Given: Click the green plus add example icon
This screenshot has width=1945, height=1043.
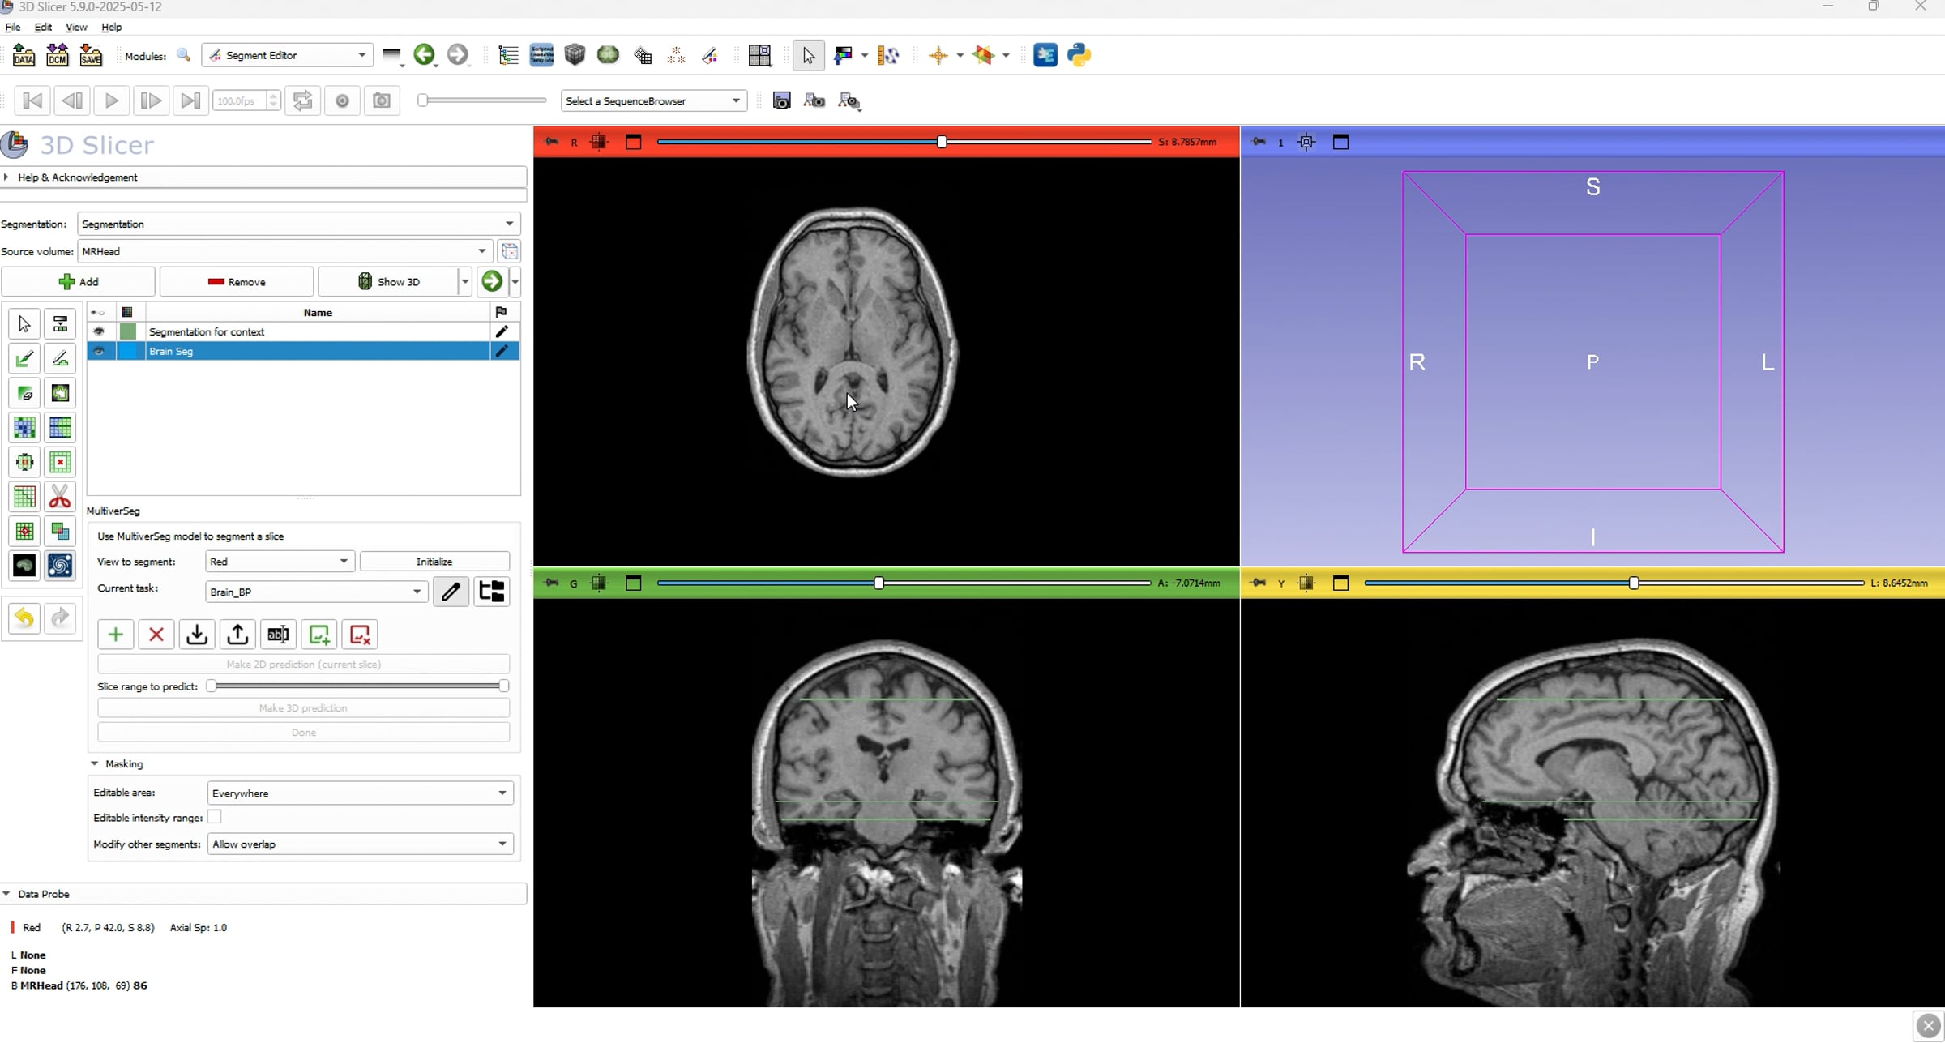Looking at the screenshot, I should (x=115, y=635).
